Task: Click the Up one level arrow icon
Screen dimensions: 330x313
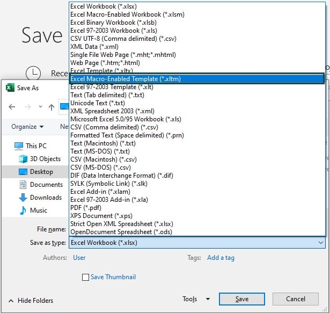Action: 52,107
